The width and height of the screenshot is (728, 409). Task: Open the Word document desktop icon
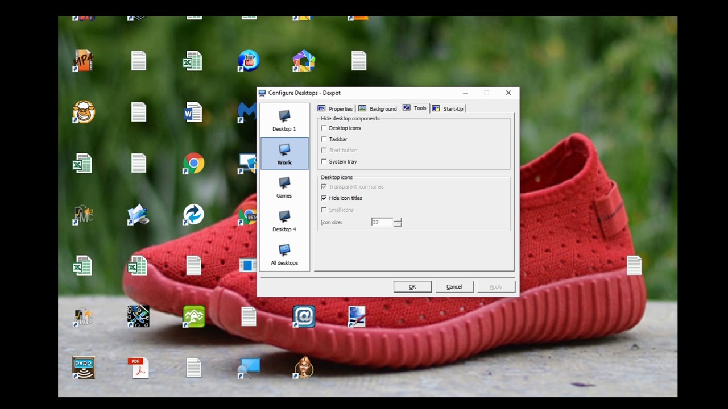click(193, 112)
